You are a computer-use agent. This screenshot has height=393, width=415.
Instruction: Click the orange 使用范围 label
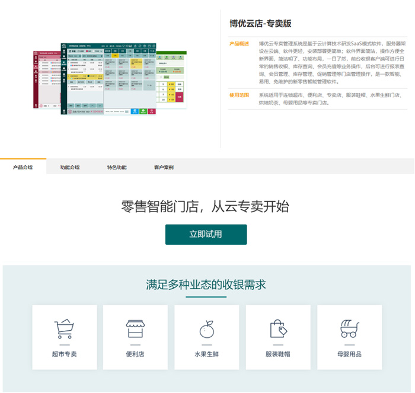click(240, 95)
